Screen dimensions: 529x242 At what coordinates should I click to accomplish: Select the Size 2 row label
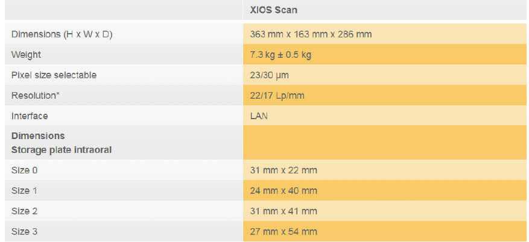[x=24, y=211]
